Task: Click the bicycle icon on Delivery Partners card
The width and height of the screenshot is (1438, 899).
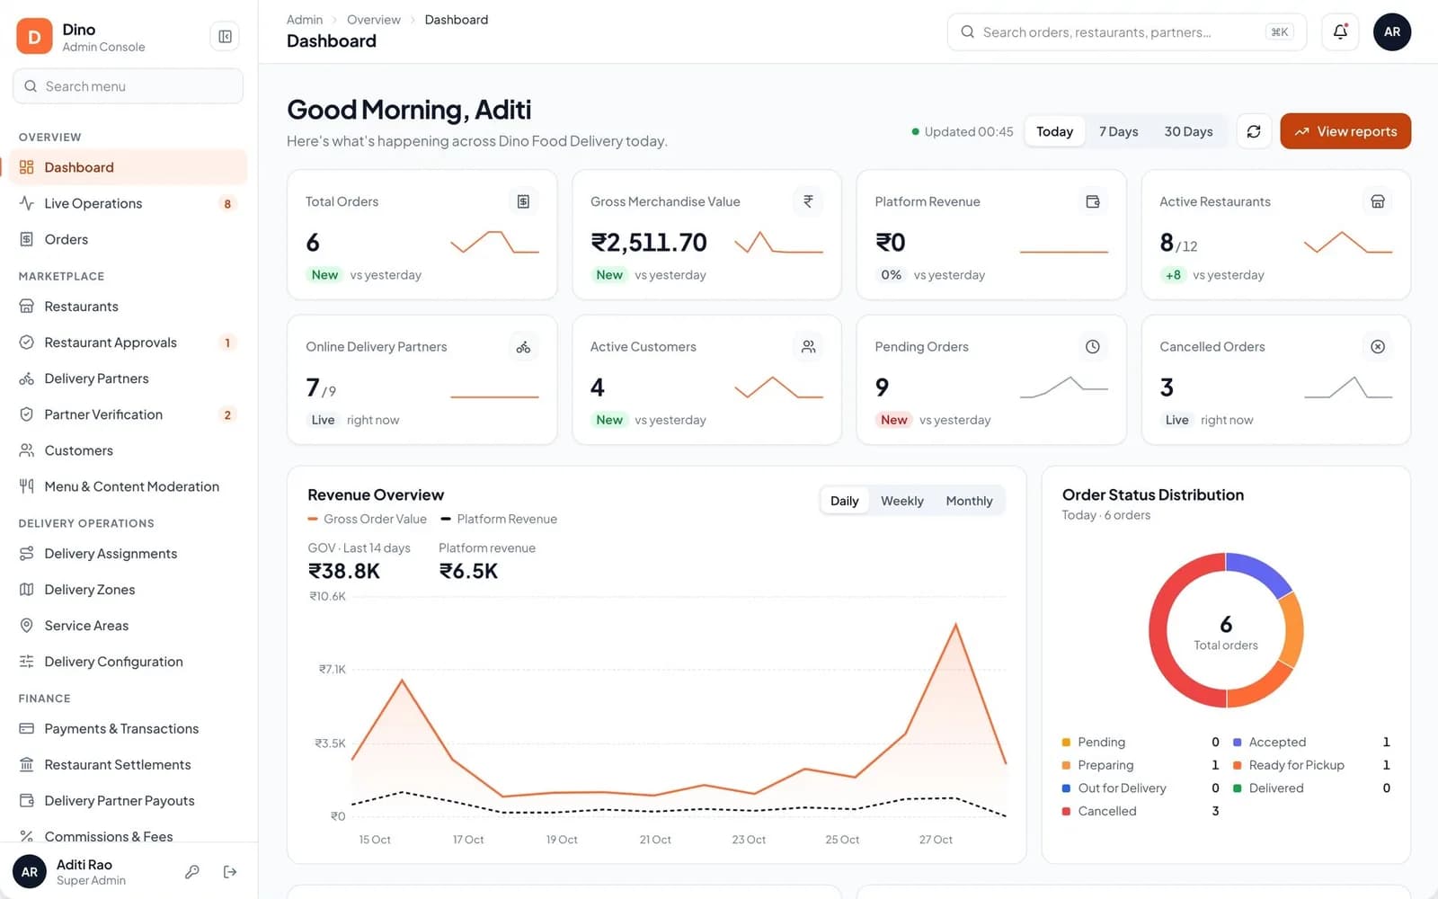Action: [x=523, y=347]
